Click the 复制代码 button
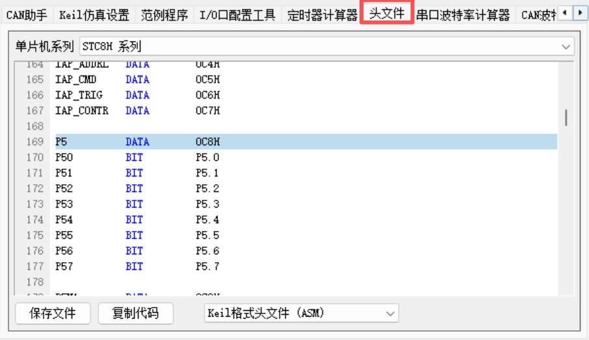Viewport: 589px width, 340px height. [135, 313]
